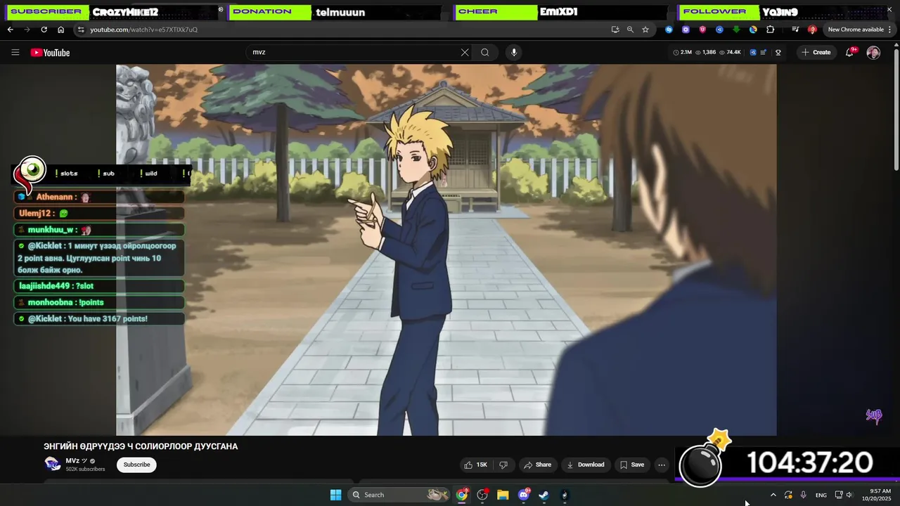
Task: Click the trophy icon in YouTube header
Action: point(778,52)
